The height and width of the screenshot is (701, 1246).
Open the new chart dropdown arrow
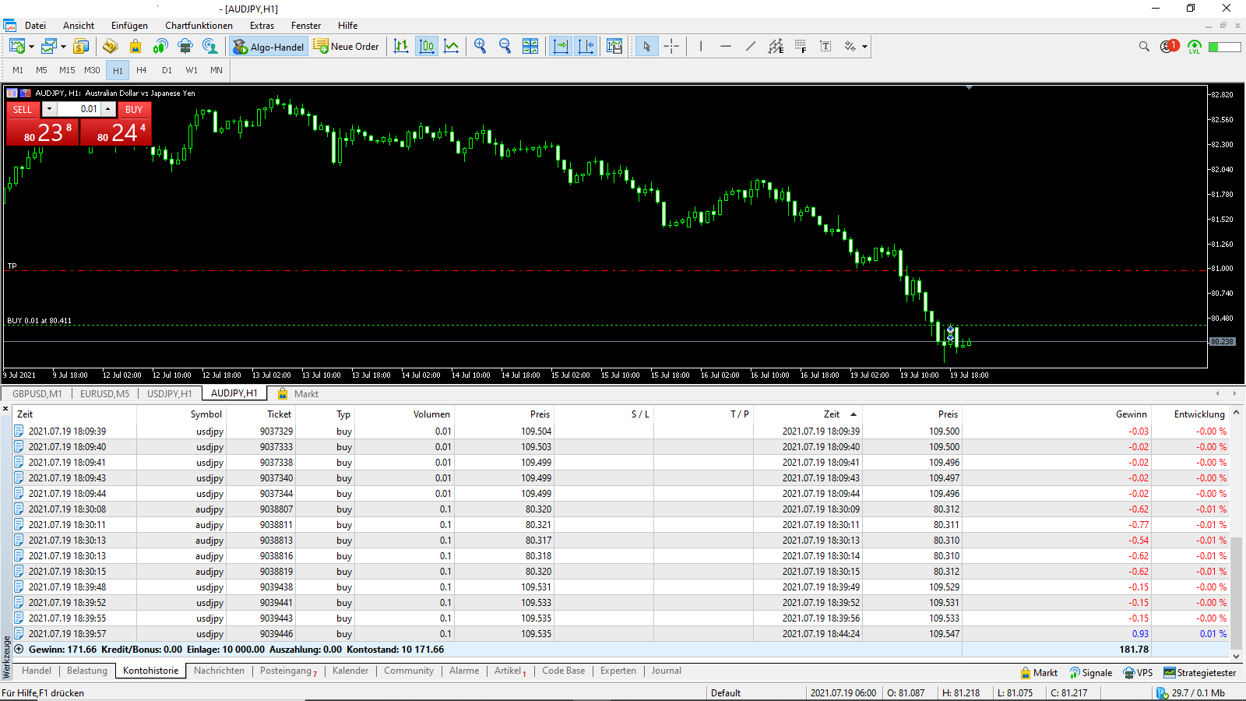[31, 48]
